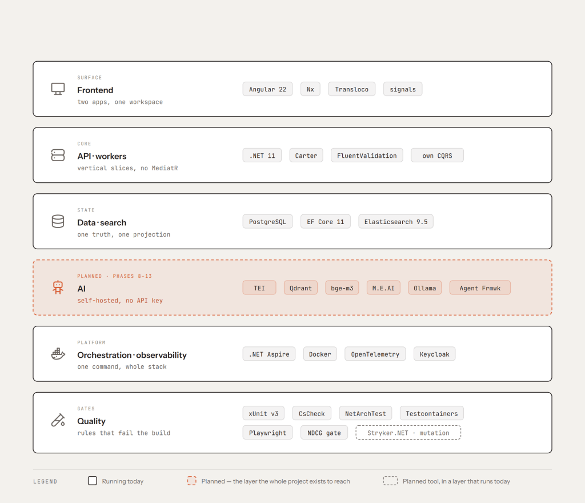Click the EF Core 11 tag

coord(325,222)
